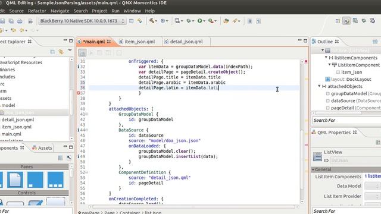381x214 pixels.
Task: Open the Build hammer dropdown arrow
Action: click(x=156, y=21)
